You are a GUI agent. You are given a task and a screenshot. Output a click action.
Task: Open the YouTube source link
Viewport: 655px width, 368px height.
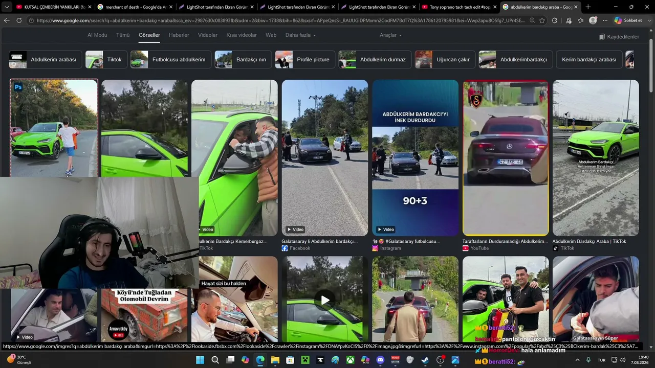pyautogui.click(x=475, y=248)
